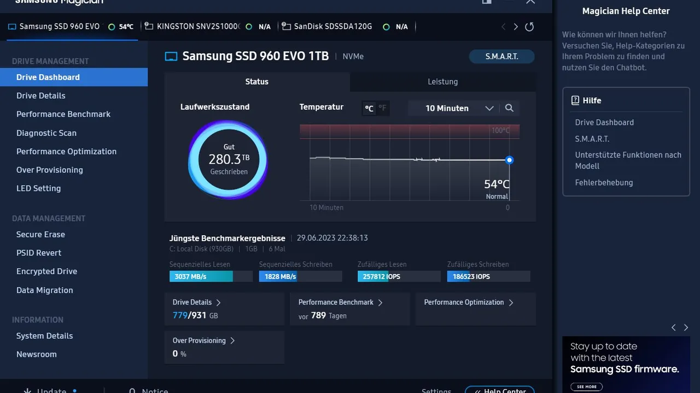Open Encrypted Drive in sidebar
This screenshot has width=700, height=393.
(74, 271)
